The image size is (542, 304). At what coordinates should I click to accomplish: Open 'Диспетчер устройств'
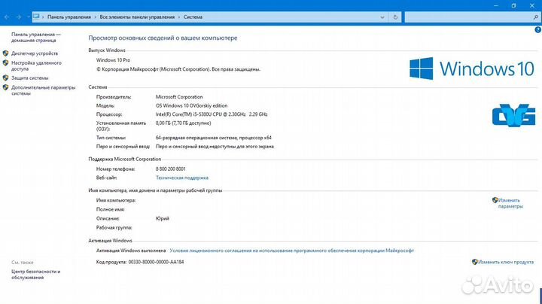coord(35,53)
